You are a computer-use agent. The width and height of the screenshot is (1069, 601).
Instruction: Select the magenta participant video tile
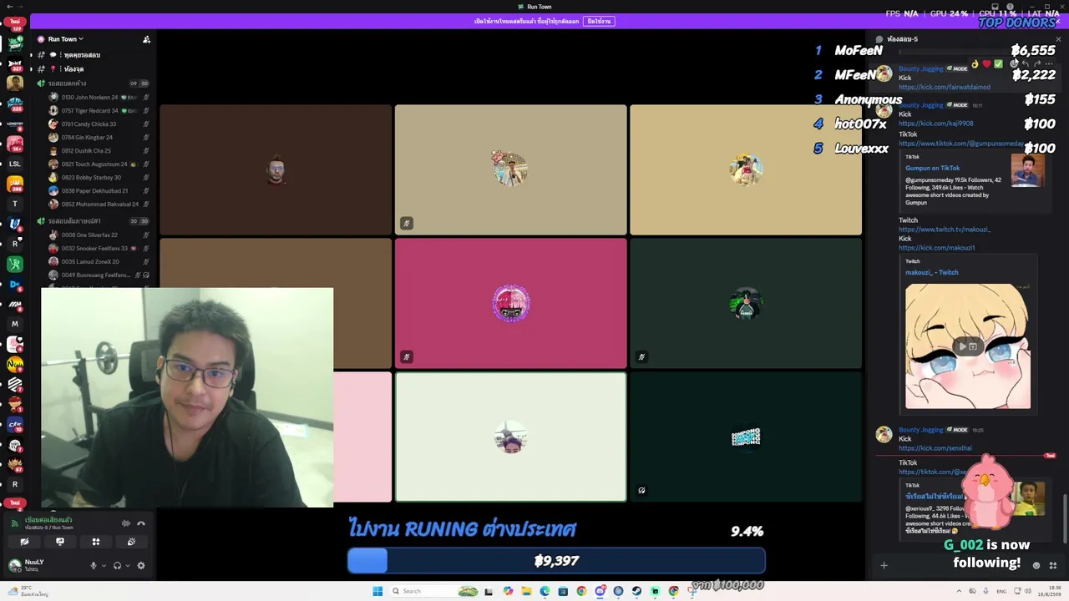tap(510, 303)
